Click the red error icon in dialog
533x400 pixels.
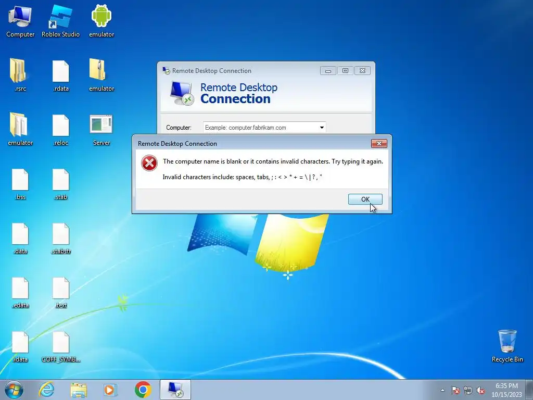(149, 163)
